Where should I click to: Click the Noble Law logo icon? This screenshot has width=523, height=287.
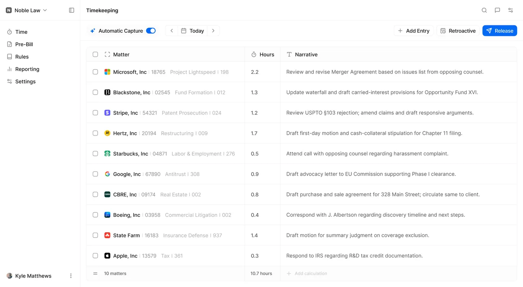[x=9, y=10]
